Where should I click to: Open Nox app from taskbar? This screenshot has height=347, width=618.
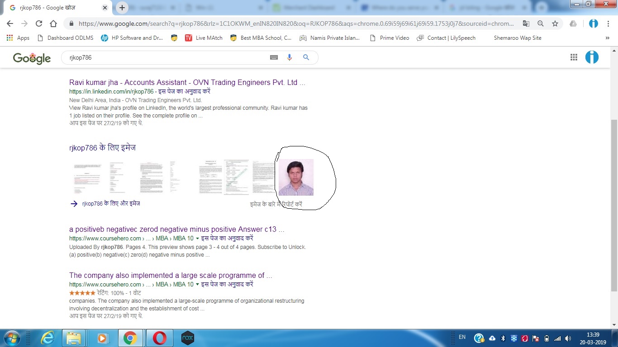(x=187, y=338)
